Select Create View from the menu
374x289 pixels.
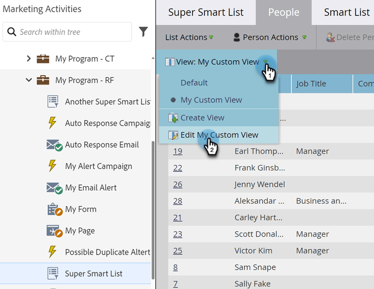coord(202,118)
